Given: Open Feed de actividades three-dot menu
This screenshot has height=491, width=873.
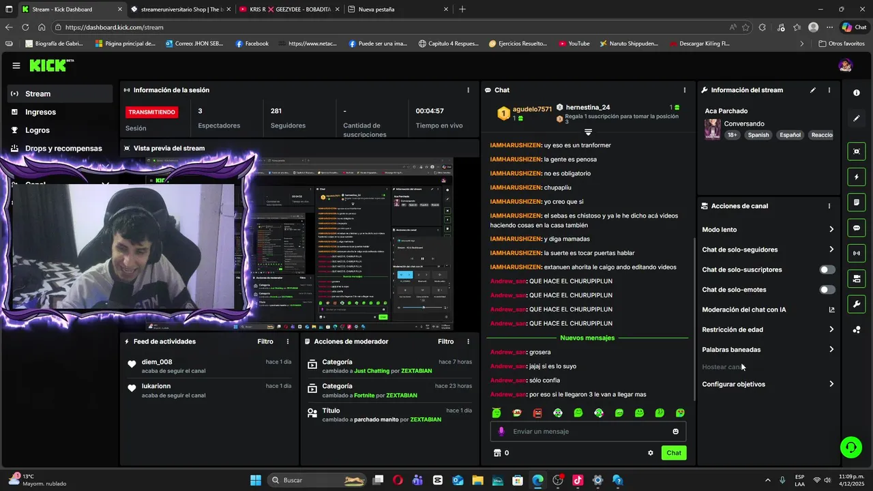Looking at the screenshot, I should coord(287,342).
